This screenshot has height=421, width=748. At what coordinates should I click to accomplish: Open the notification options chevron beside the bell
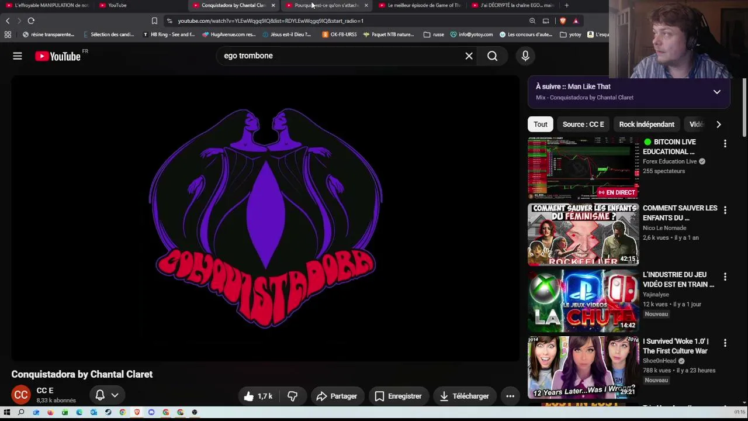coord(115,395)
